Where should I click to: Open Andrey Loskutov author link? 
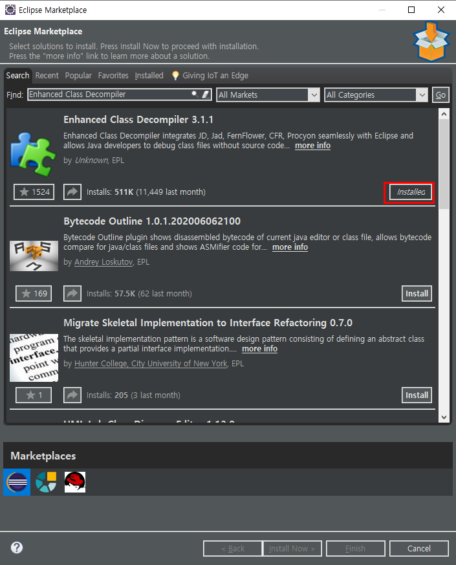pos(103,262)
